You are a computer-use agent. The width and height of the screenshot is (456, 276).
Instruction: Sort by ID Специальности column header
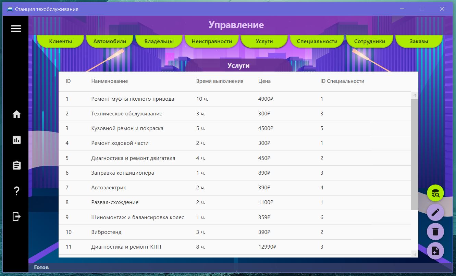pos(342,81)
